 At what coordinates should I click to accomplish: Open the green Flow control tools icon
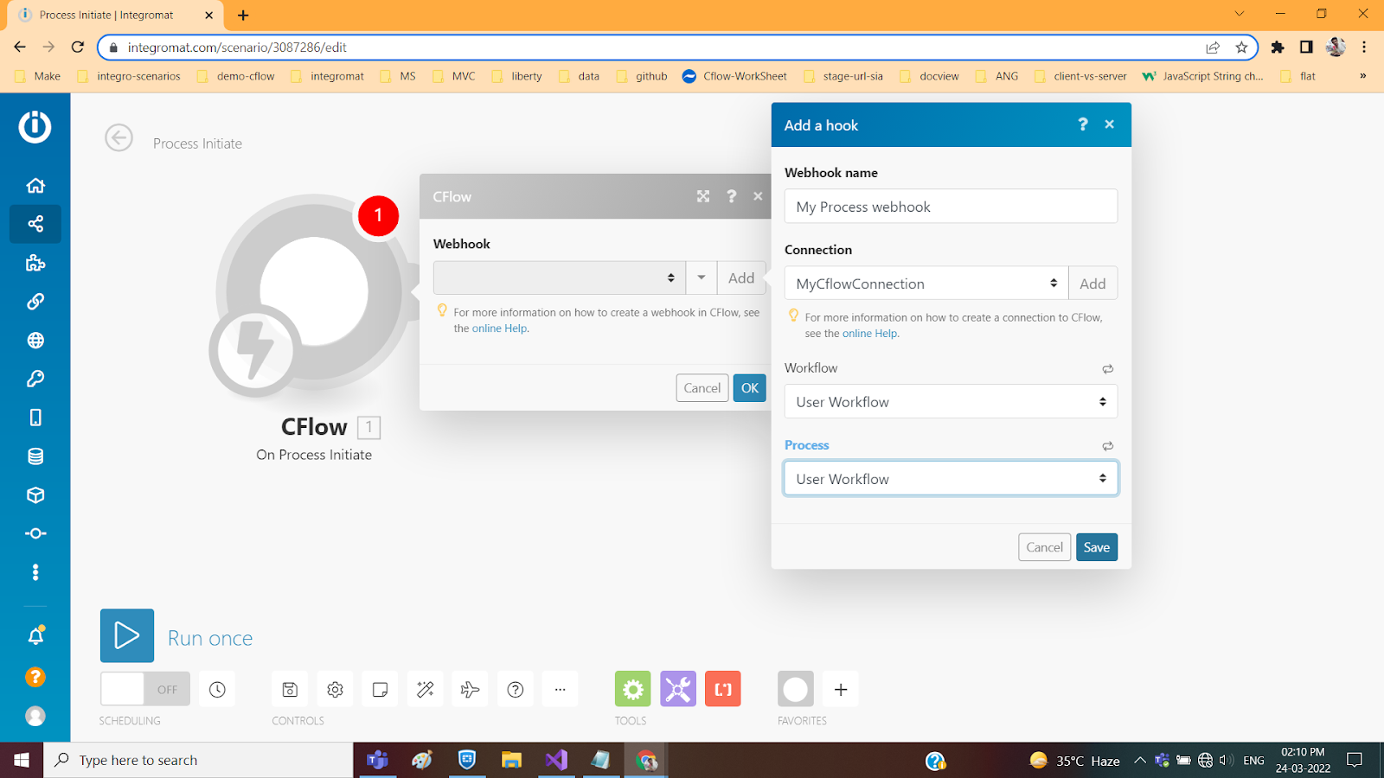(x=632, y=689)
